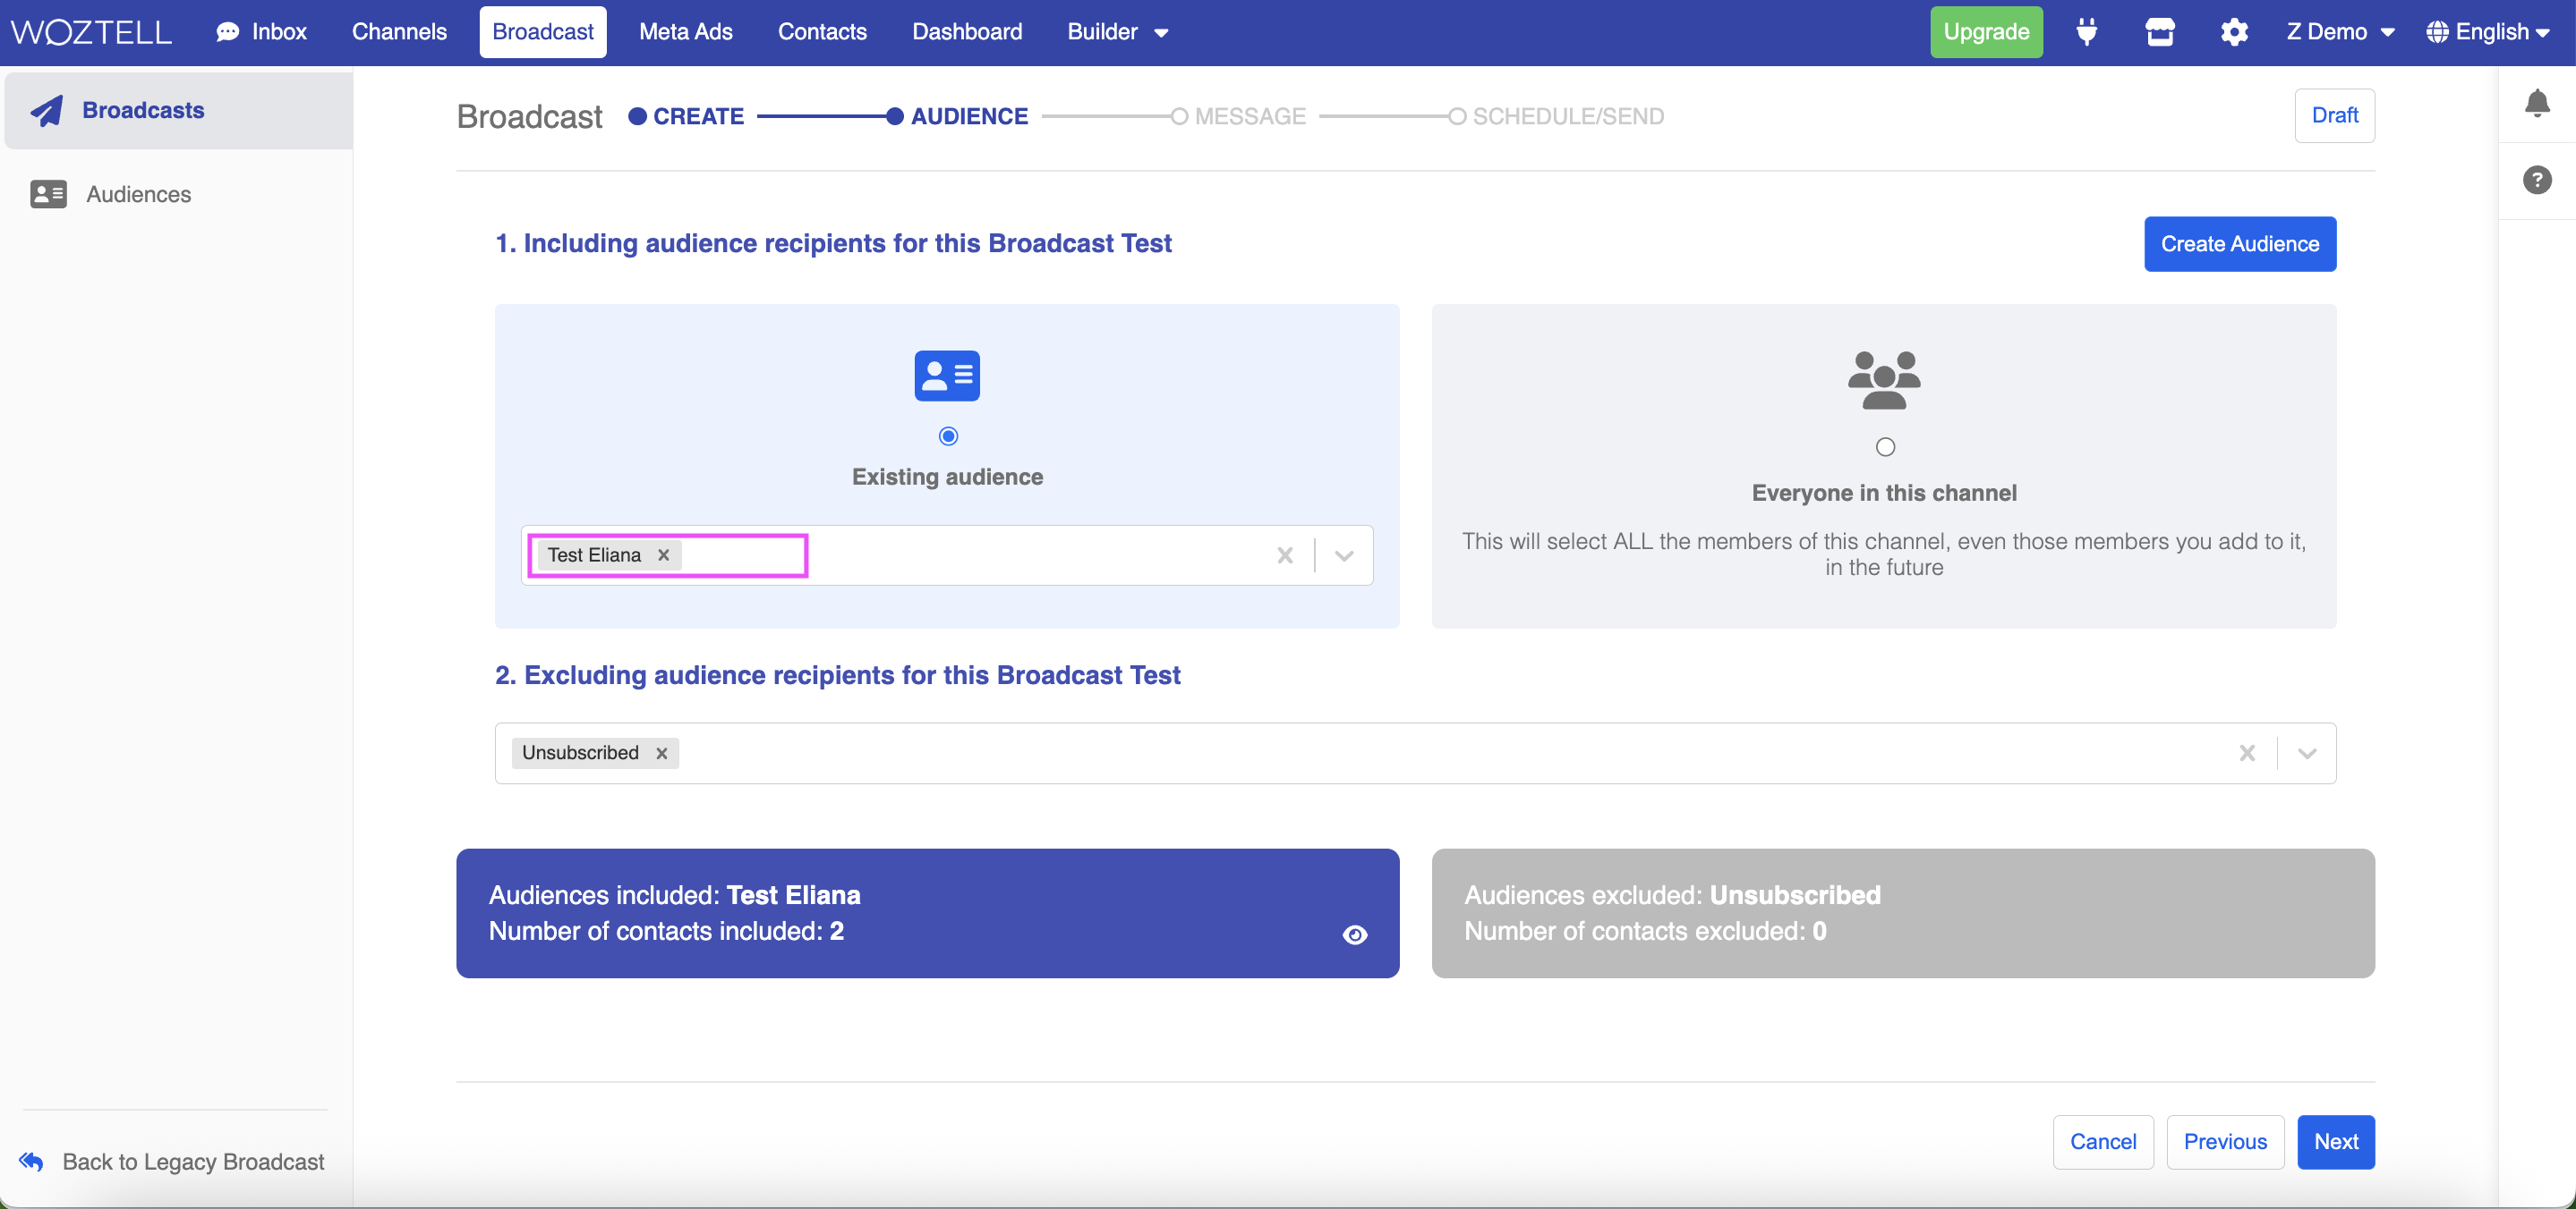Open the settings gear icon

tap(2234, 32)
